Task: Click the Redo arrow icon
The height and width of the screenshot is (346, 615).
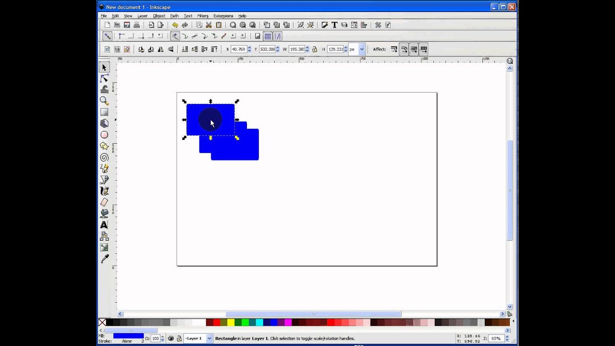Action: tap(184, 25)
